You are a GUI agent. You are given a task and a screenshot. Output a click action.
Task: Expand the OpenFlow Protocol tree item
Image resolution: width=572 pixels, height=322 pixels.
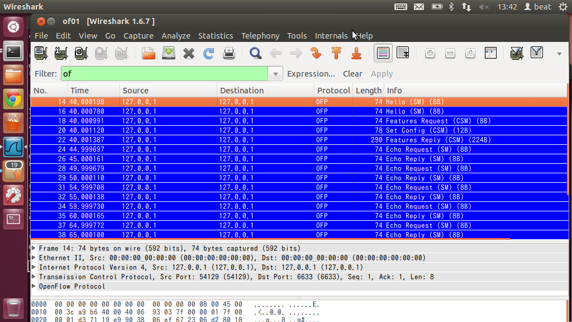34,286
